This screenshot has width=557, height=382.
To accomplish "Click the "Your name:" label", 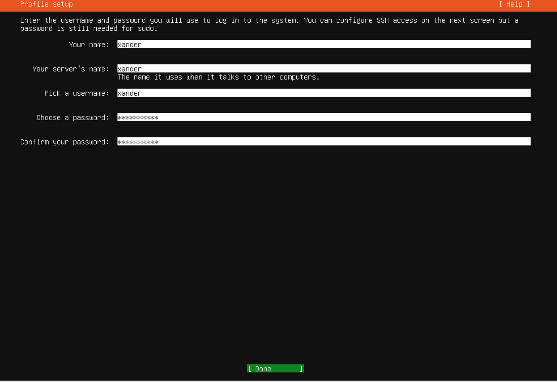I will tap(89, 45).
